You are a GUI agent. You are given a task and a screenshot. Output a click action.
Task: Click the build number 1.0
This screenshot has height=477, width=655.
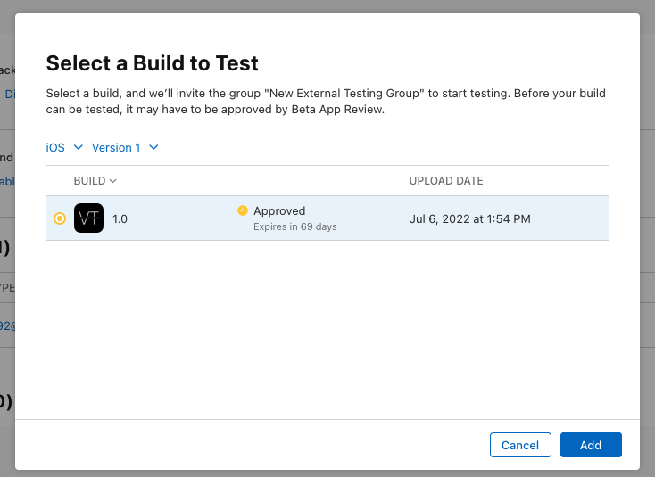pos(120,218)
